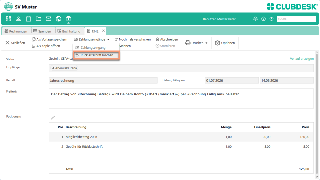Click the Abschreiben toolbar item

[x=167, y=39]
